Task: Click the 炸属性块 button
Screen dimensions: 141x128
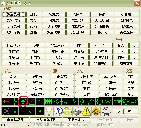Action: pyautogui.click(x=102, y=26)
